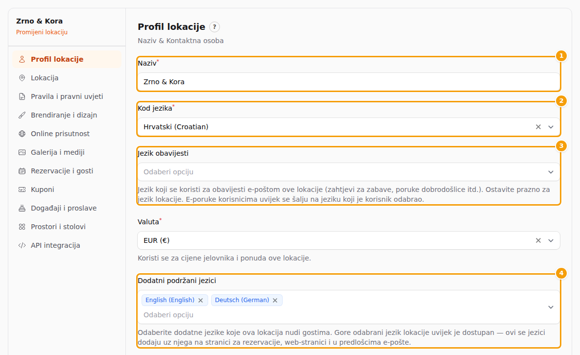
Task: Clear the Kod jezika selection
Action: 538,127
